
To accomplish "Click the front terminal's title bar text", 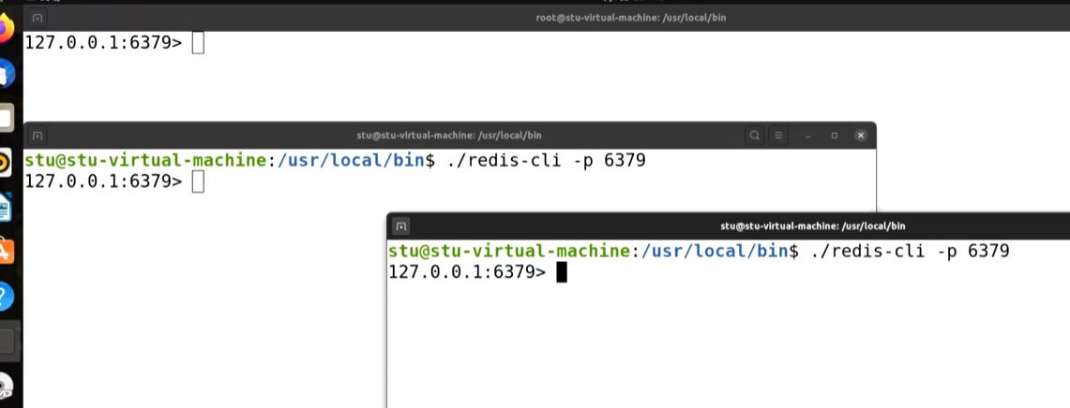I will point(813,226).
